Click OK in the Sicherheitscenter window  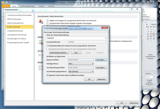click(122, 103)
